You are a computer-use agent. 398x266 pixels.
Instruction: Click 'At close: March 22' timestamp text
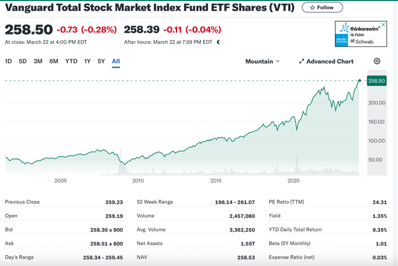46,42
